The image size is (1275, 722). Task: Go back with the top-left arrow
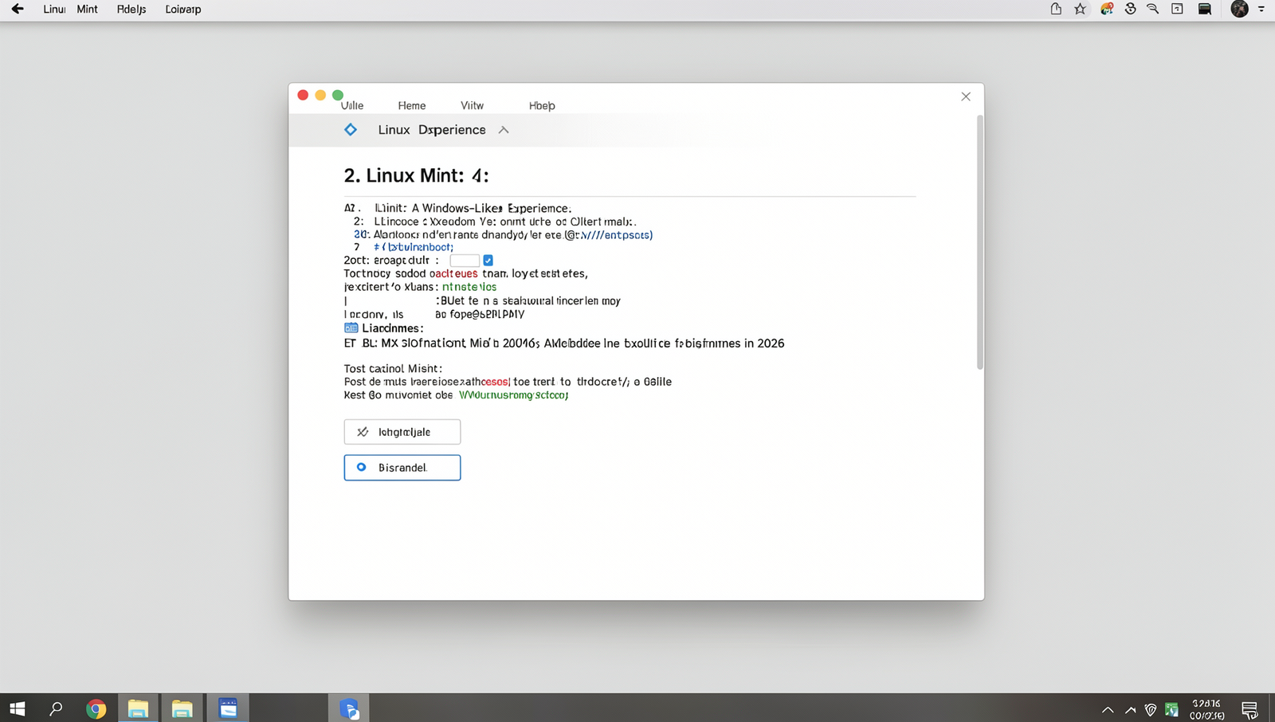[17, 9]
